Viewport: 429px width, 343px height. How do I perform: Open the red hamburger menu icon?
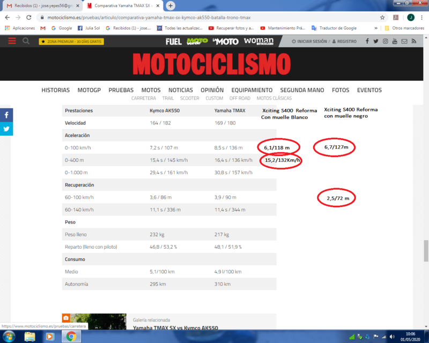pyautogui.click(x=12, y=41)
